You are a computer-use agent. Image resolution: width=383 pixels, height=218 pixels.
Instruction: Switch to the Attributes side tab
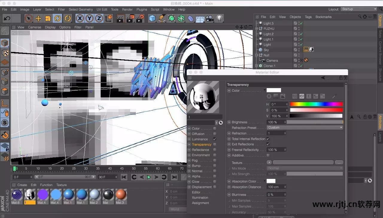pyautogui.click(x=380, y=122)
